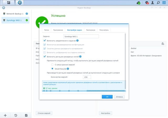168x118 pixels.
Task: Click the Список версий button
Action: click(44, 113)
